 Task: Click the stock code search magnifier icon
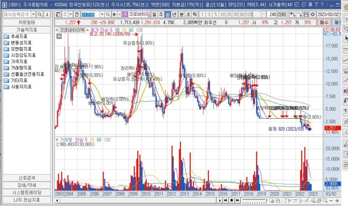[x=108, y=14]
